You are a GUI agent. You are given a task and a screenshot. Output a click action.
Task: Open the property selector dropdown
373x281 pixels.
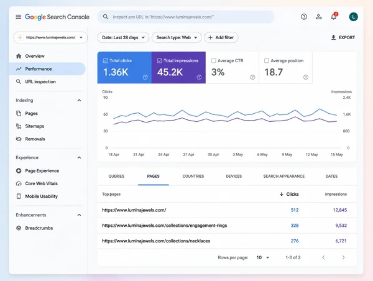point(50,37)
